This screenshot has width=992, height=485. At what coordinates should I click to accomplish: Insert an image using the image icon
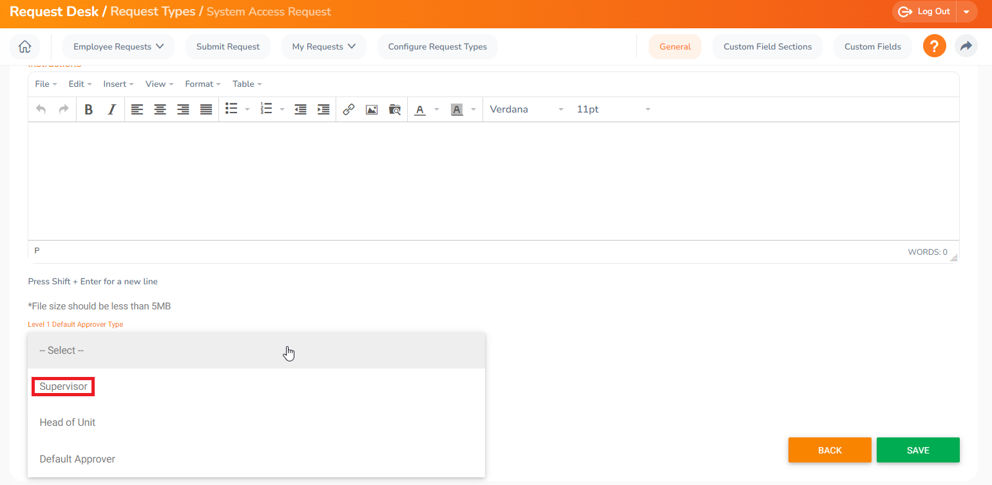372,109
